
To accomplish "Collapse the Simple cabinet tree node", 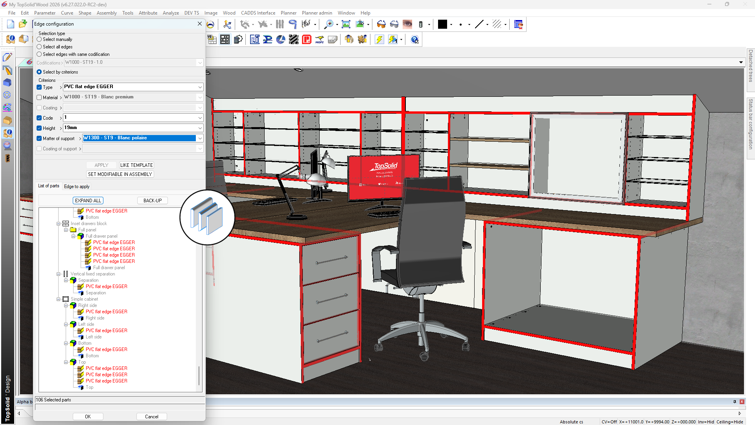I will pyautogui.click(x=59, y=299).
